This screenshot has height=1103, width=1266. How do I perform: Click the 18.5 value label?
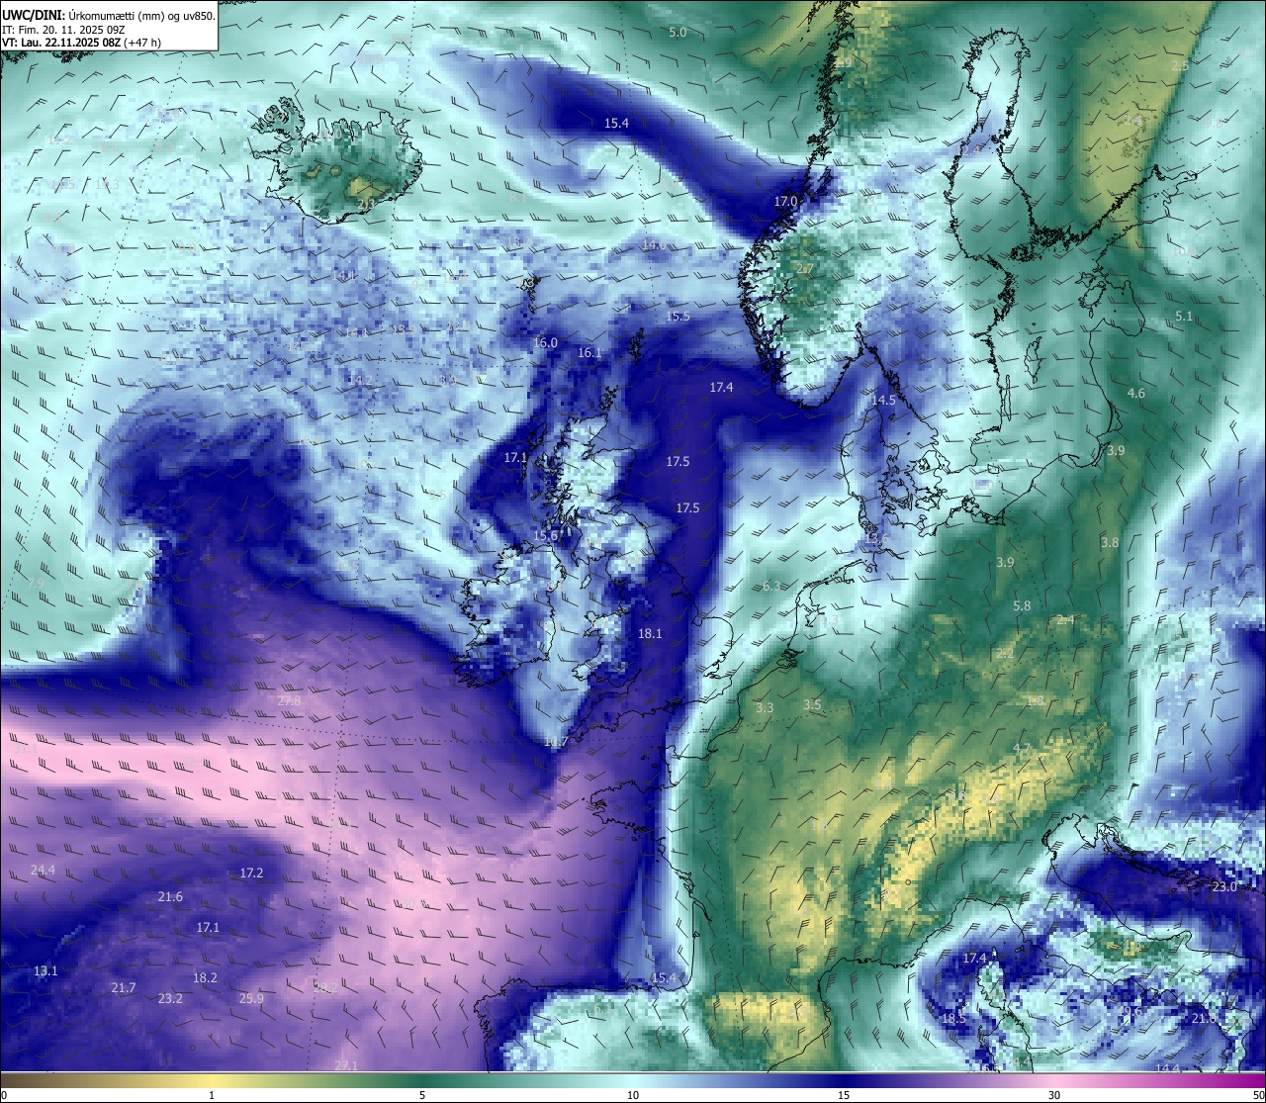pyautogui.click(x=953, y=1019)
